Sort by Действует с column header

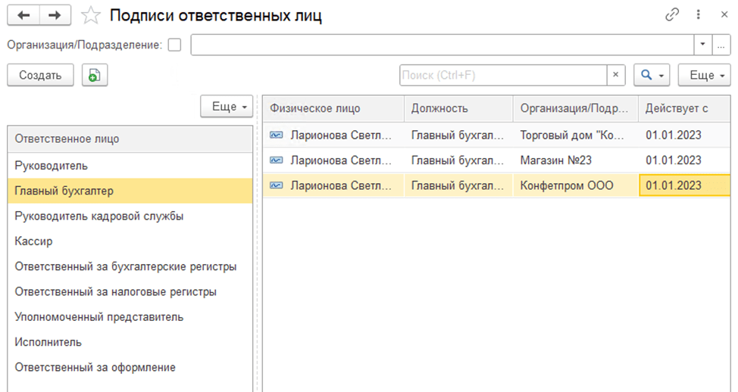click(x=677, y=108)
